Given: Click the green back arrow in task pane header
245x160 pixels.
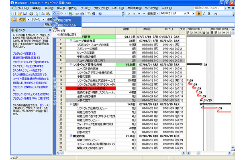Looking at the screenshot, I should coord(13,30).
